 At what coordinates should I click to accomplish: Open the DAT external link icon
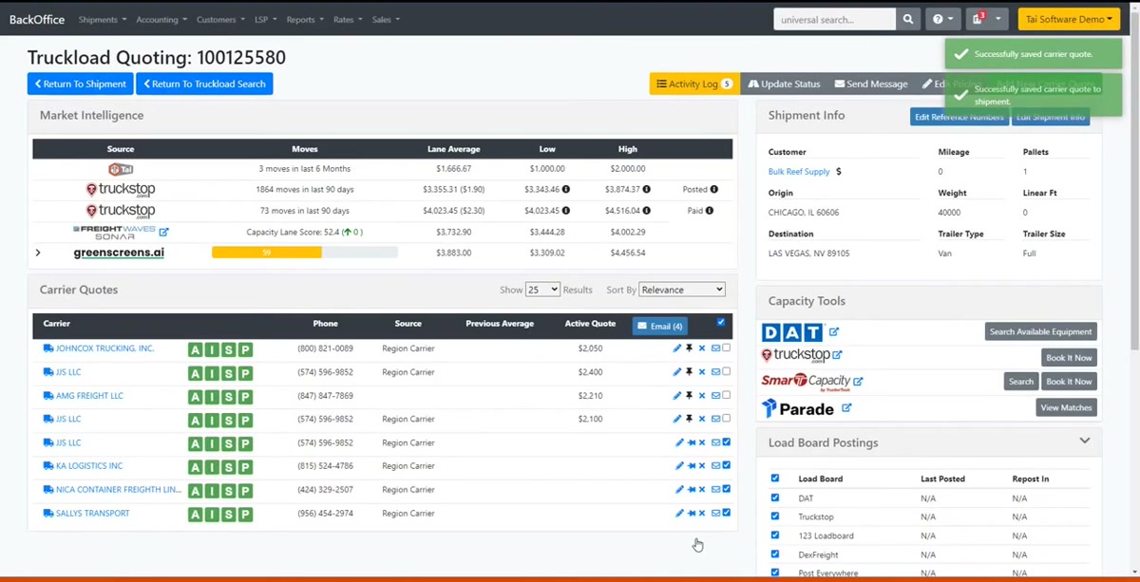(x=834, y=331)
